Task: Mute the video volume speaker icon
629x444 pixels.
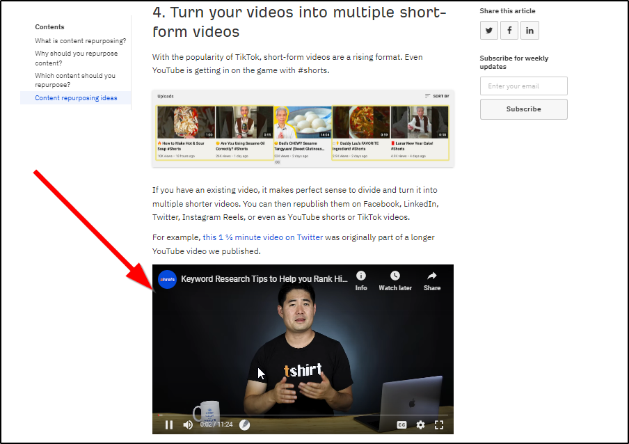Action: point(187,425)
